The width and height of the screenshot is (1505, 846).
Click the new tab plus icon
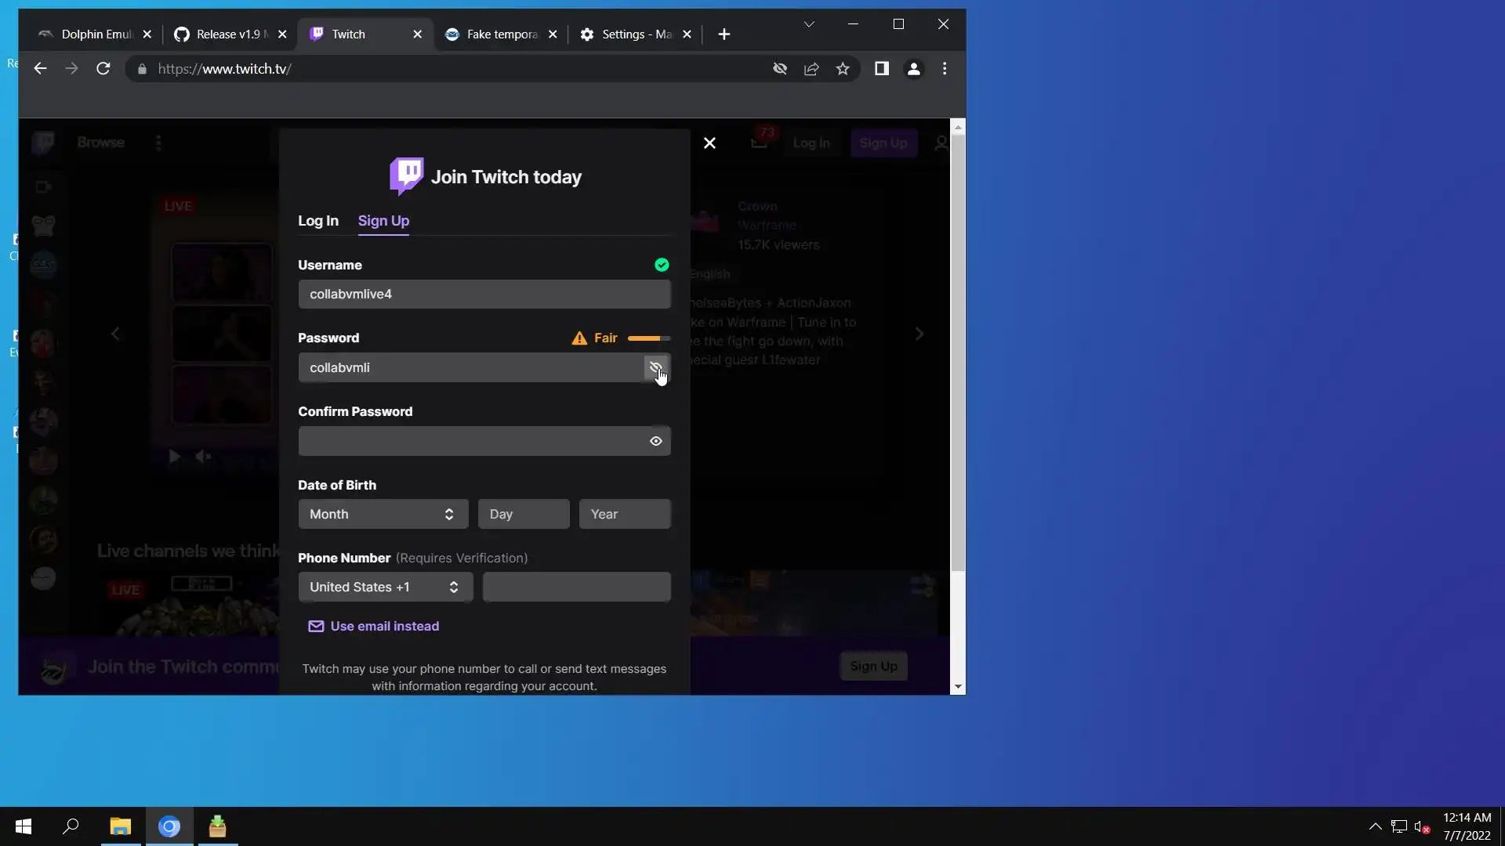(723, 34)
